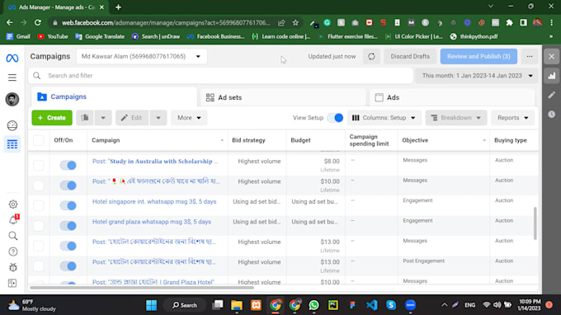Open the Meta logo home
Image resolution: width=561 pixels, height=315 pixels.
(x=12, y=58)
